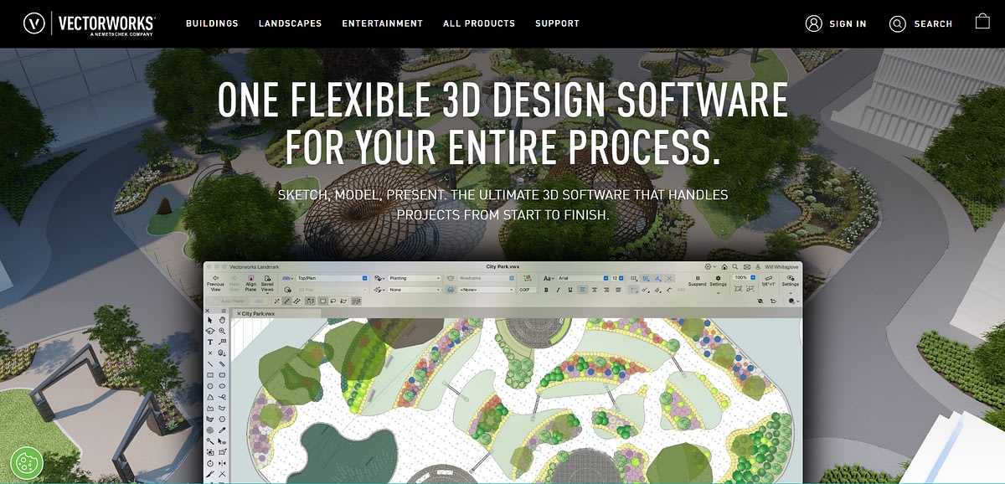The image size is (1005, 484).
Task: Select the Rectangle tool
Action: click(x=210, y=374)
